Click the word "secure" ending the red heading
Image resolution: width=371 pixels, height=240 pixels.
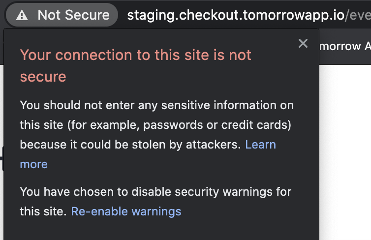point(43,77)
